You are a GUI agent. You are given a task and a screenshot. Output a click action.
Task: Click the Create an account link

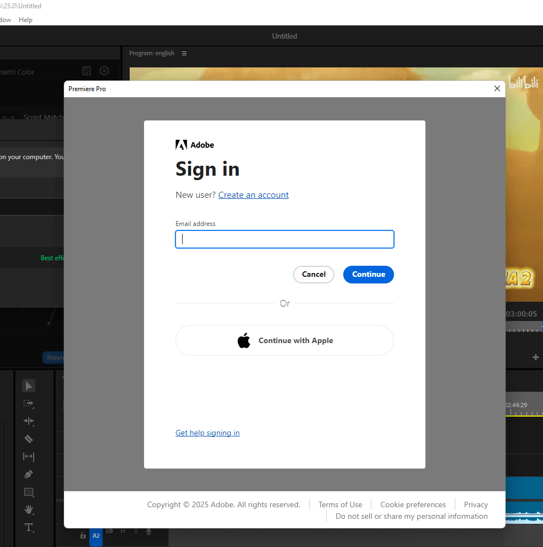click(253, 195)
